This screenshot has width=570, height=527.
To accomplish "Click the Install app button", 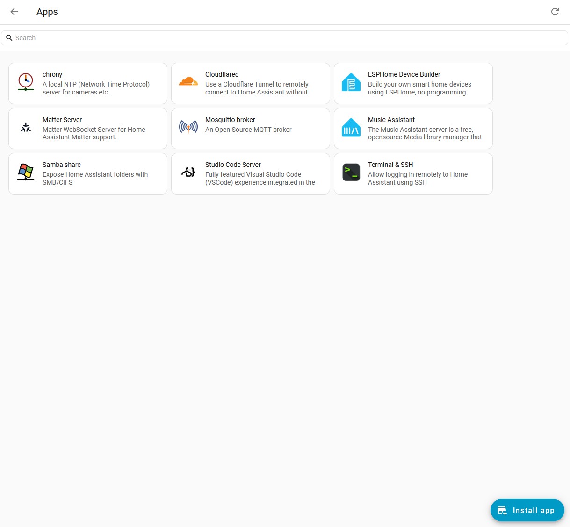I will tap(527, 510).
